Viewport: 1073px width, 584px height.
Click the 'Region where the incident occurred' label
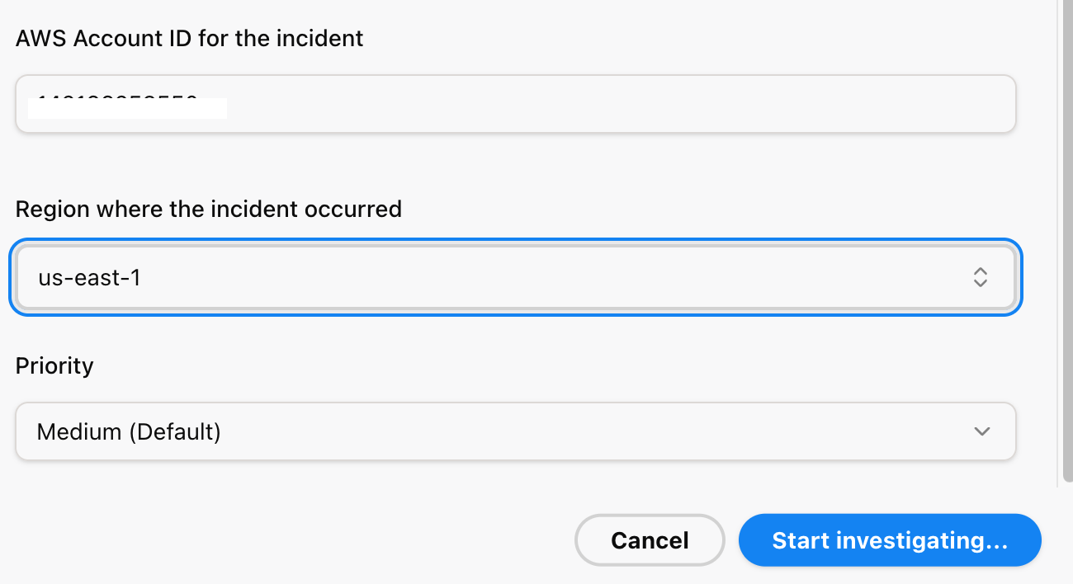point(208,209)
